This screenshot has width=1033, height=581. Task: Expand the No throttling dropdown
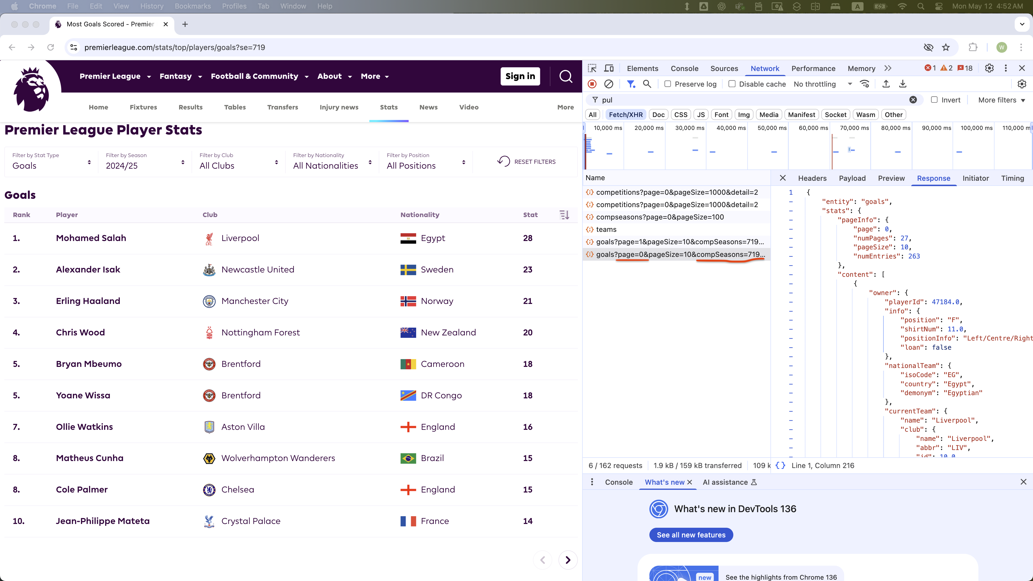tap(822, 84)
